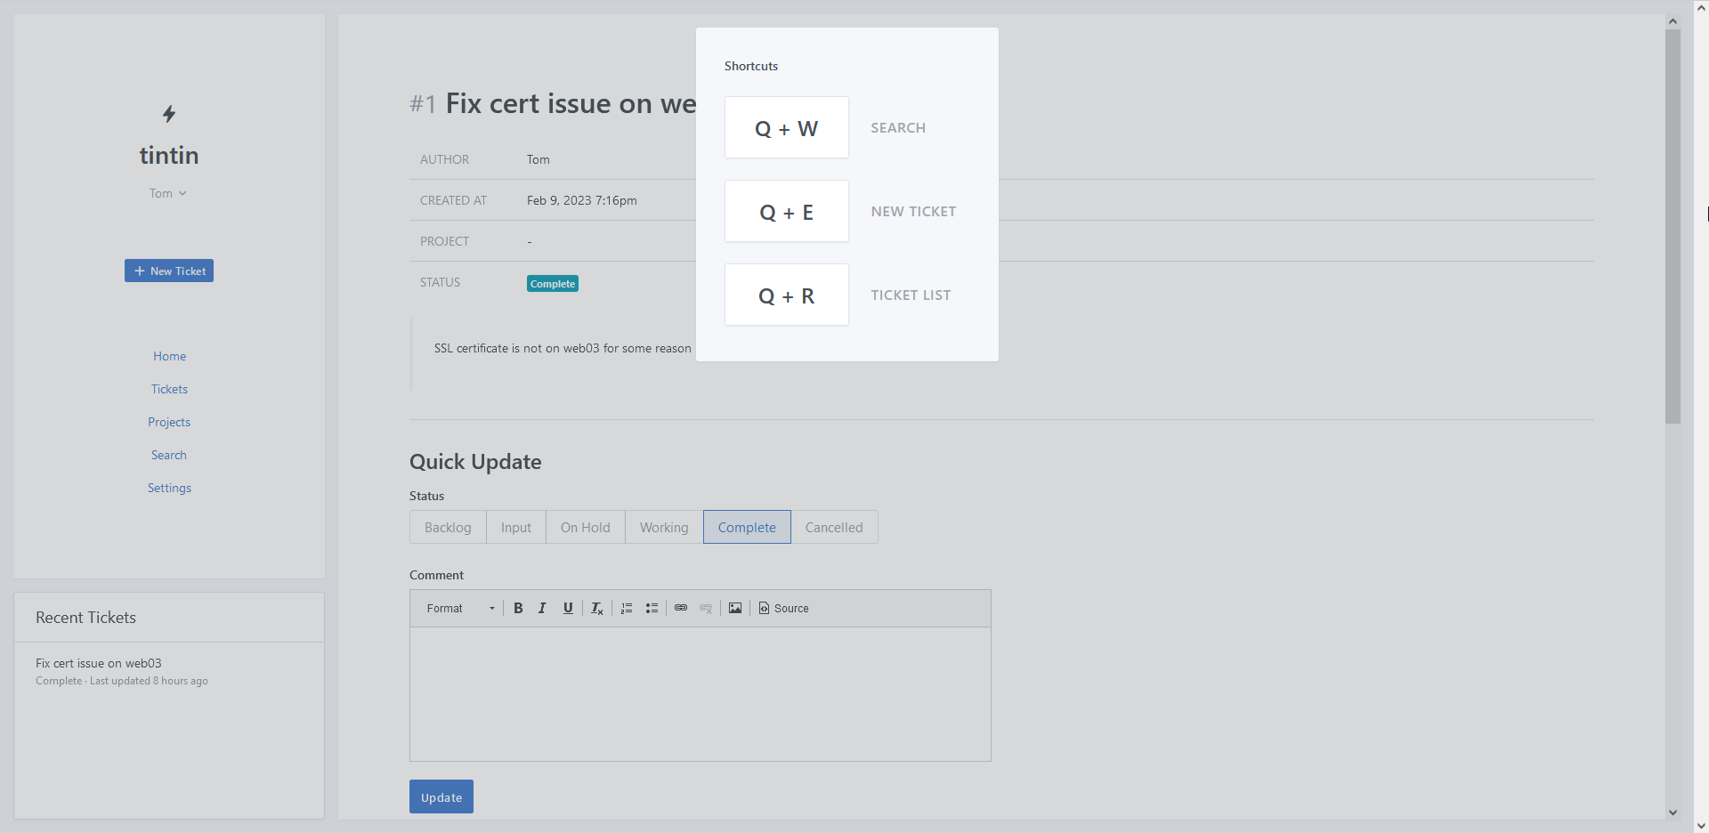Set status to Backlog
The image size is (1709, 833).
(x=448, y=528)
